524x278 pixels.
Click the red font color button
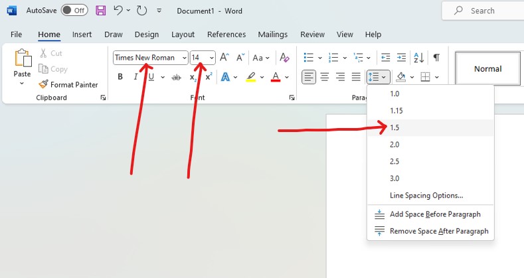(x=276, y=77)
